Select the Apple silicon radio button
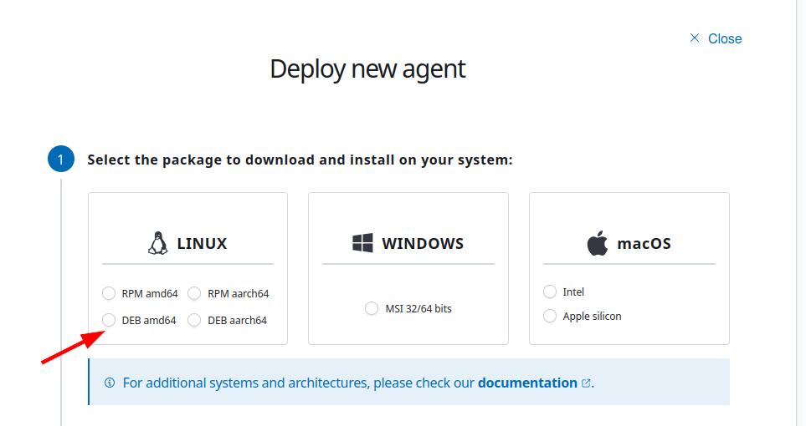The height and width of the screenshot is (426, 806). coord(550,316)
